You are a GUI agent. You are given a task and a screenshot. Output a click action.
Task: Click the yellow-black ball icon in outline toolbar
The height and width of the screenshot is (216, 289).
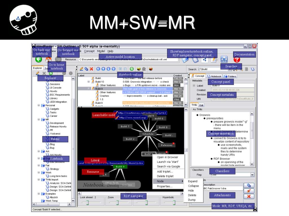click(139, 69)
